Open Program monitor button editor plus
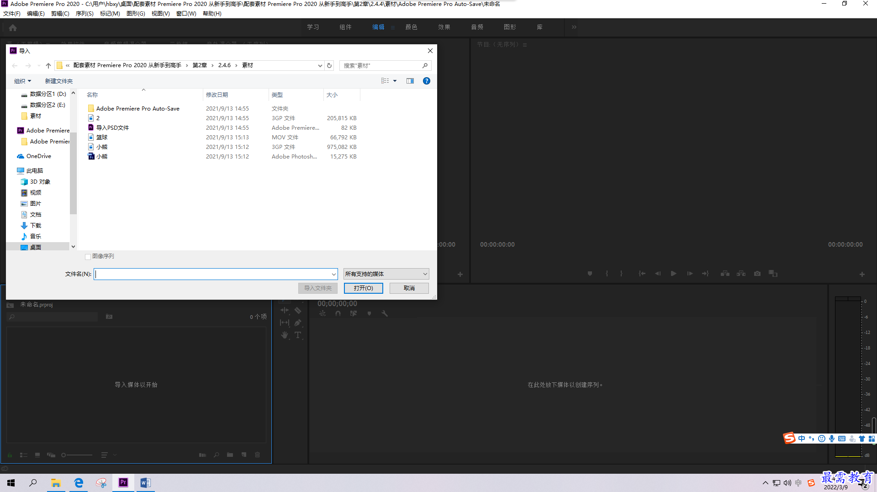Screen dimensions: 877x492 [x=862, y=274]
